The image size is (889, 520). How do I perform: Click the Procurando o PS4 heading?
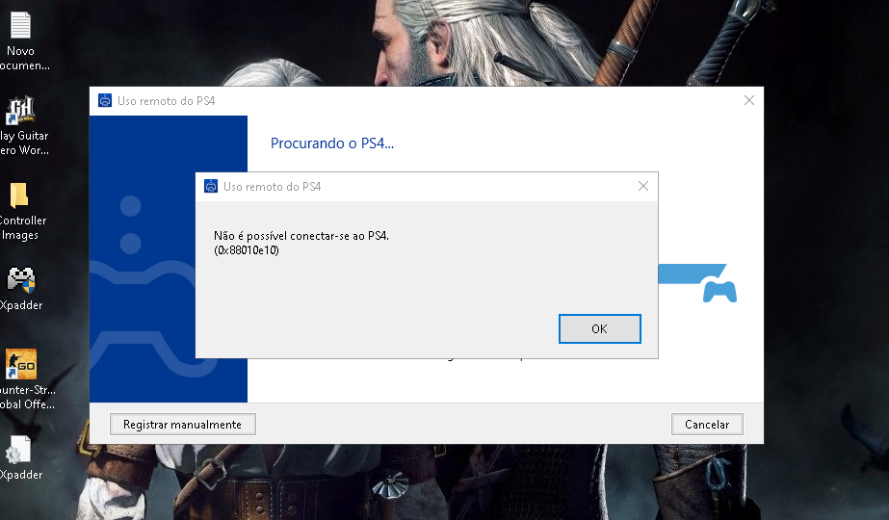331,143
